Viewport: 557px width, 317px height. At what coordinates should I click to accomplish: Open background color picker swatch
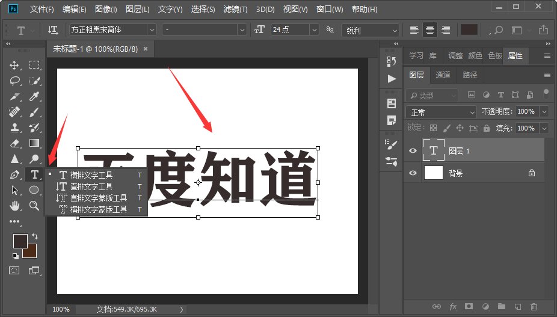[x=31, y=253]
